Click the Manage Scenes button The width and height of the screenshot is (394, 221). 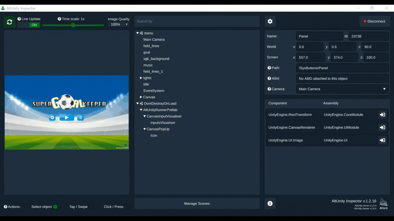pyautogui.click(x=197, y=204)
